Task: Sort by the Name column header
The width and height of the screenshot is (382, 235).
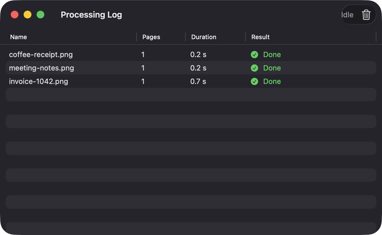Action: (19, 37)
